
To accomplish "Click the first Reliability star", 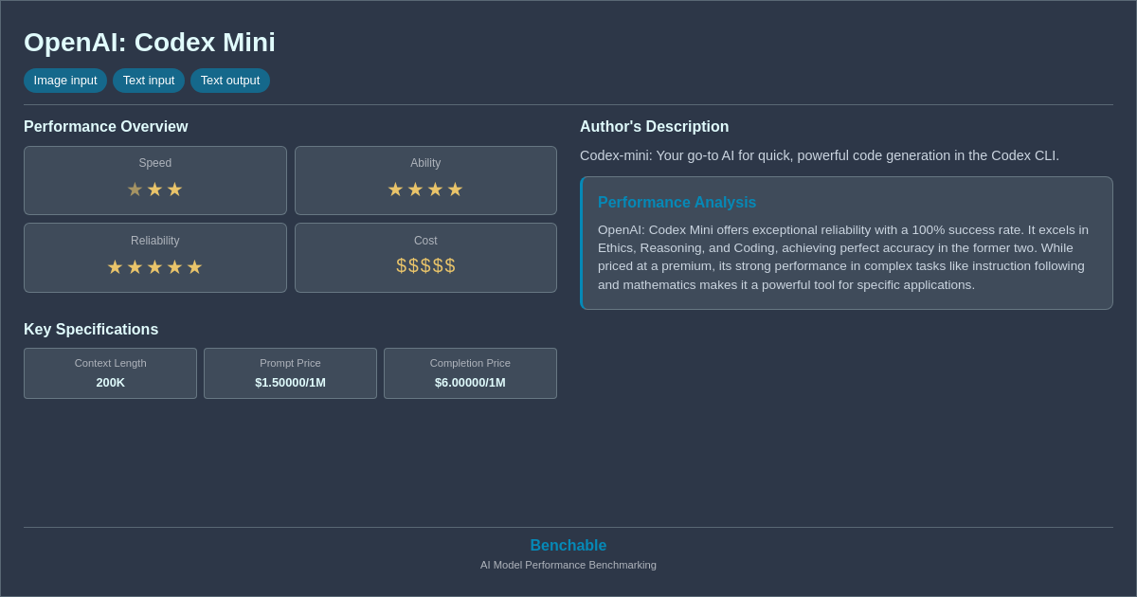I will click(115, 267).
